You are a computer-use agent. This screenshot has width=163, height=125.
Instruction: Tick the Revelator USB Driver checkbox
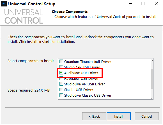[x=61, y=79]
